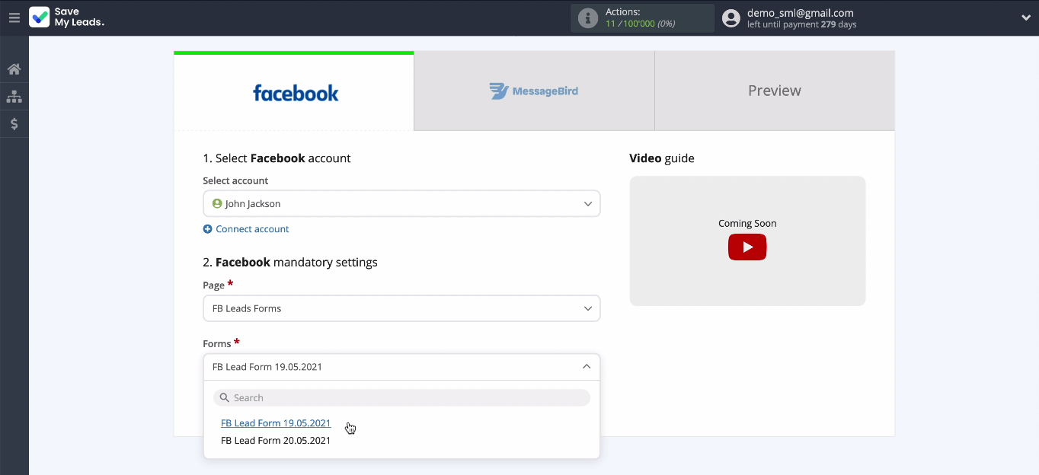The image size is (1039, 475).
Task: Click the Coming Soon video thumbnail
Action: pyautogui.click(x=747, y=241)
